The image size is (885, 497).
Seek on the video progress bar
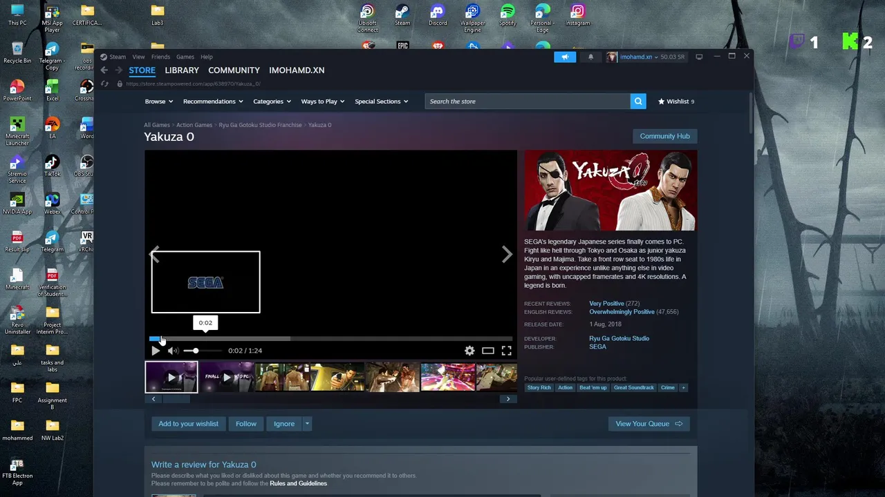(330, 339)
